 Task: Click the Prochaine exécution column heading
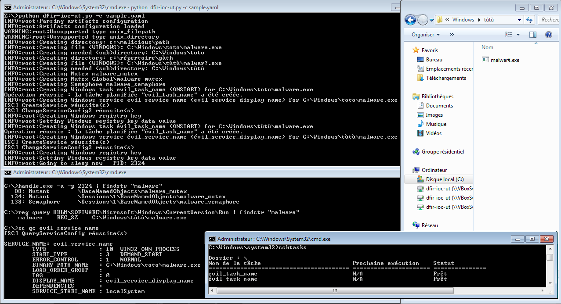tap(386, 263)
